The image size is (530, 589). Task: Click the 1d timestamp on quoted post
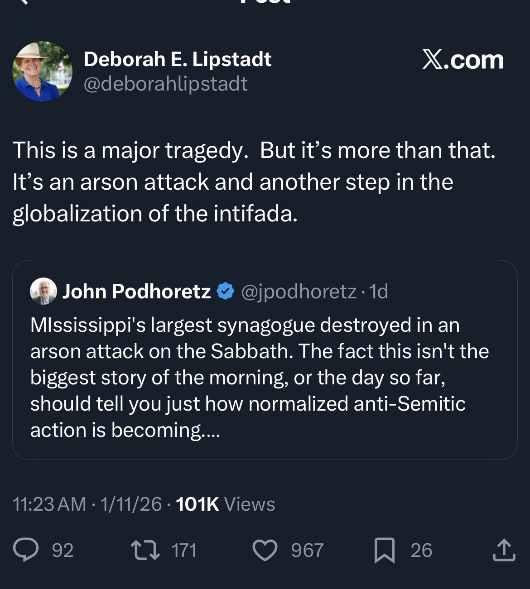[379, 291]
